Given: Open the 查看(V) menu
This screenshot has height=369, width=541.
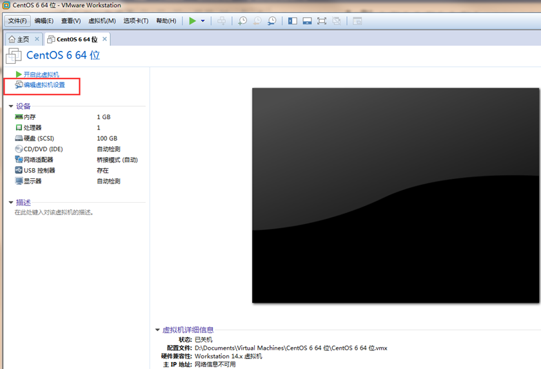Looking at the screenshot, I should pyautogui.click(x=71, y=21).
